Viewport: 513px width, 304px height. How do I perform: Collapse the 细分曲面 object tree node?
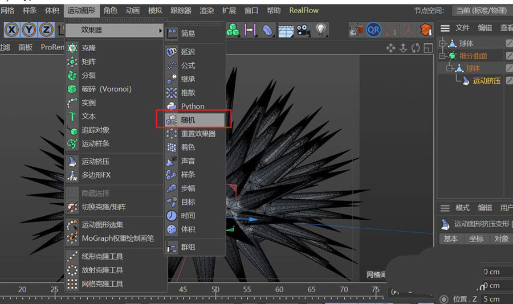(442, 56)
